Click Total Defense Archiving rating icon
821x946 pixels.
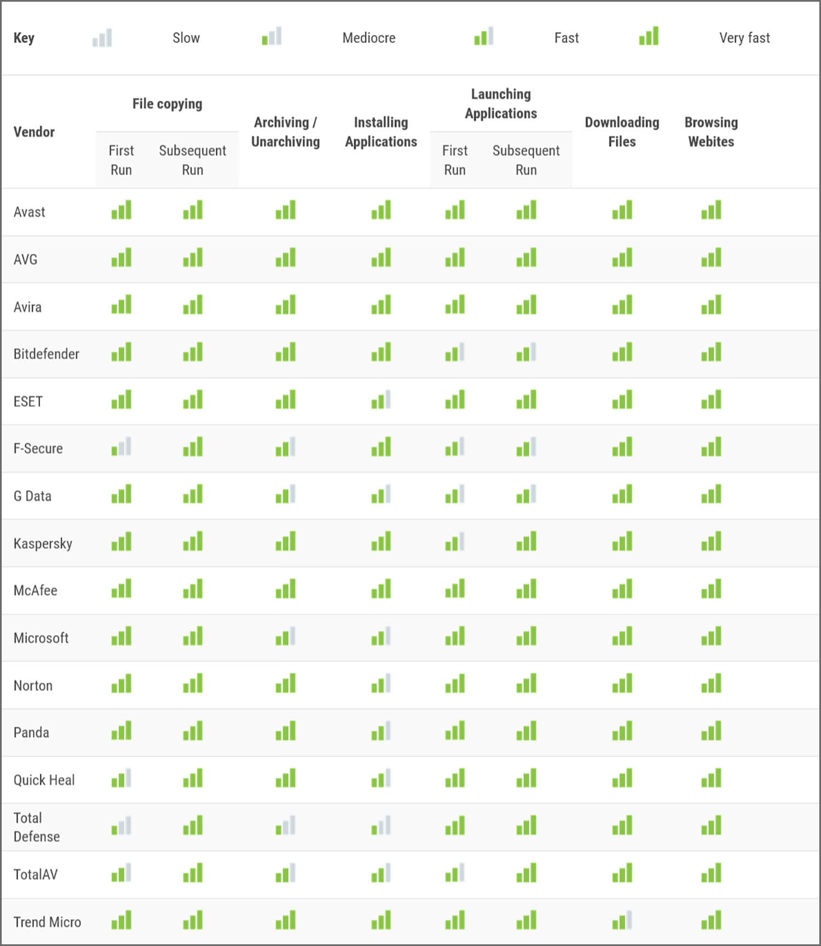click(x=286, y=825)
